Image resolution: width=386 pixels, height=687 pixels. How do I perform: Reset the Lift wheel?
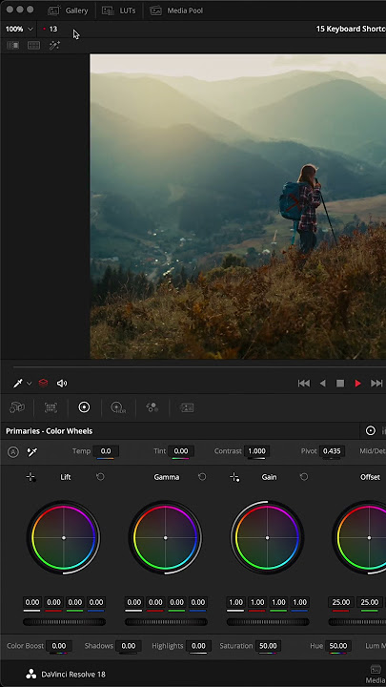(x=100, y=477)
